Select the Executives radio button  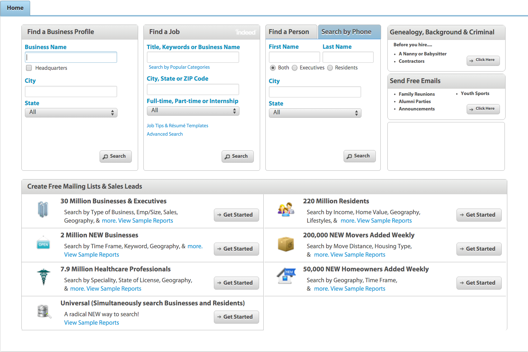(x=295, y=68)
